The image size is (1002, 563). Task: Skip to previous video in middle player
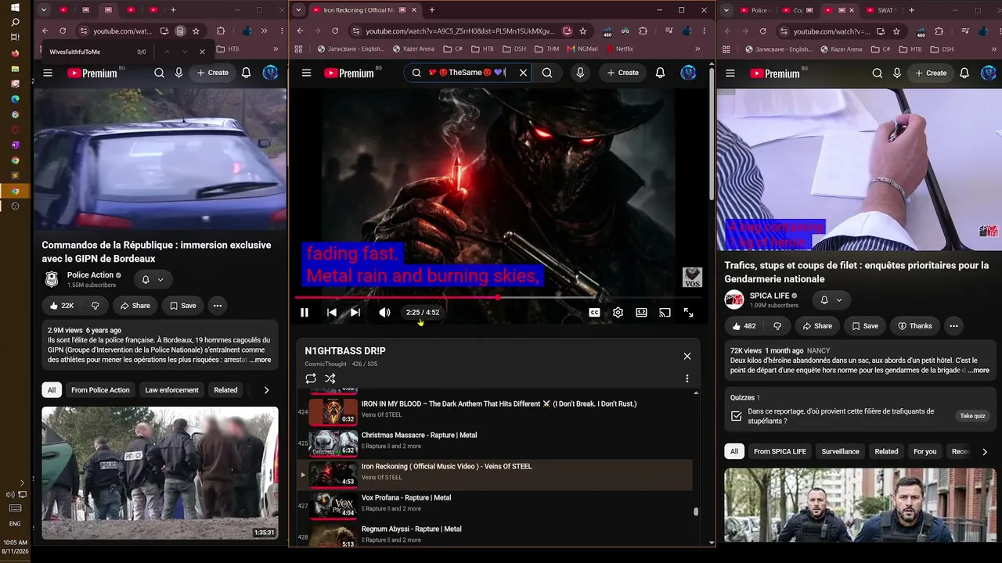coord(332,313)
